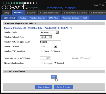Image resolution: width=106 pixels, height=94 pixels.
Task: Open the Access Restrictions tab
Action: (50, 13)
